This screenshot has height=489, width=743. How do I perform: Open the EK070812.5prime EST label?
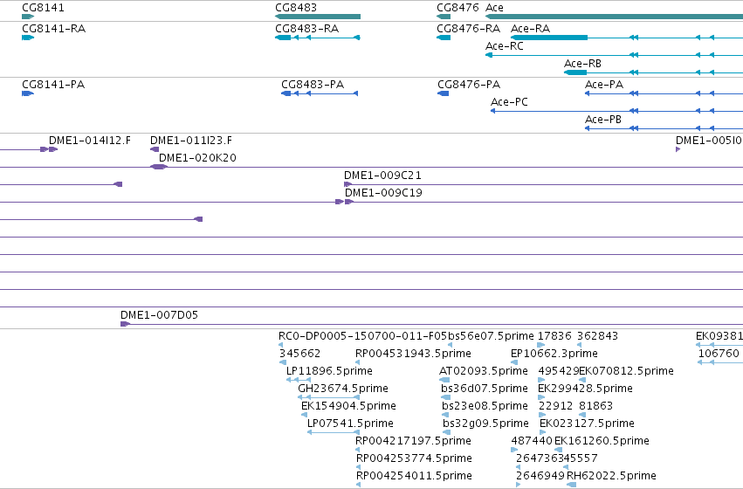(x=626, y=371)
